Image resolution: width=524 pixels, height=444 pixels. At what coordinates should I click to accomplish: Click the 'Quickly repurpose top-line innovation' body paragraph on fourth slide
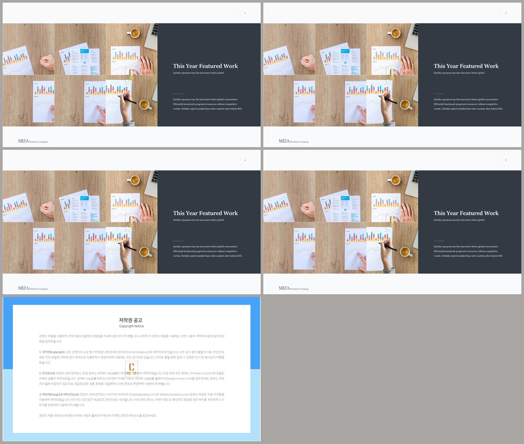click(x=468, y=251)
